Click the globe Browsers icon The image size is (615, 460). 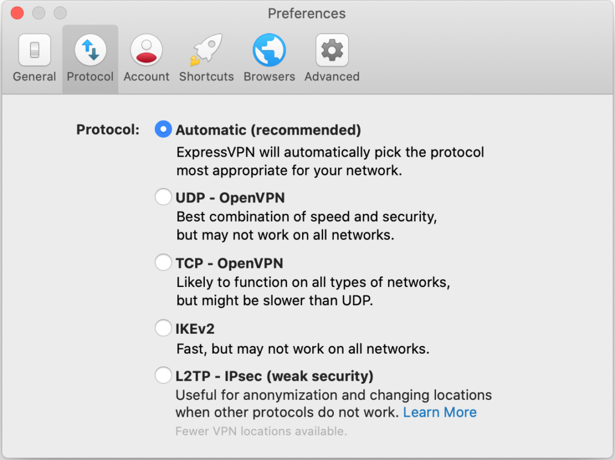click(269, 50)
